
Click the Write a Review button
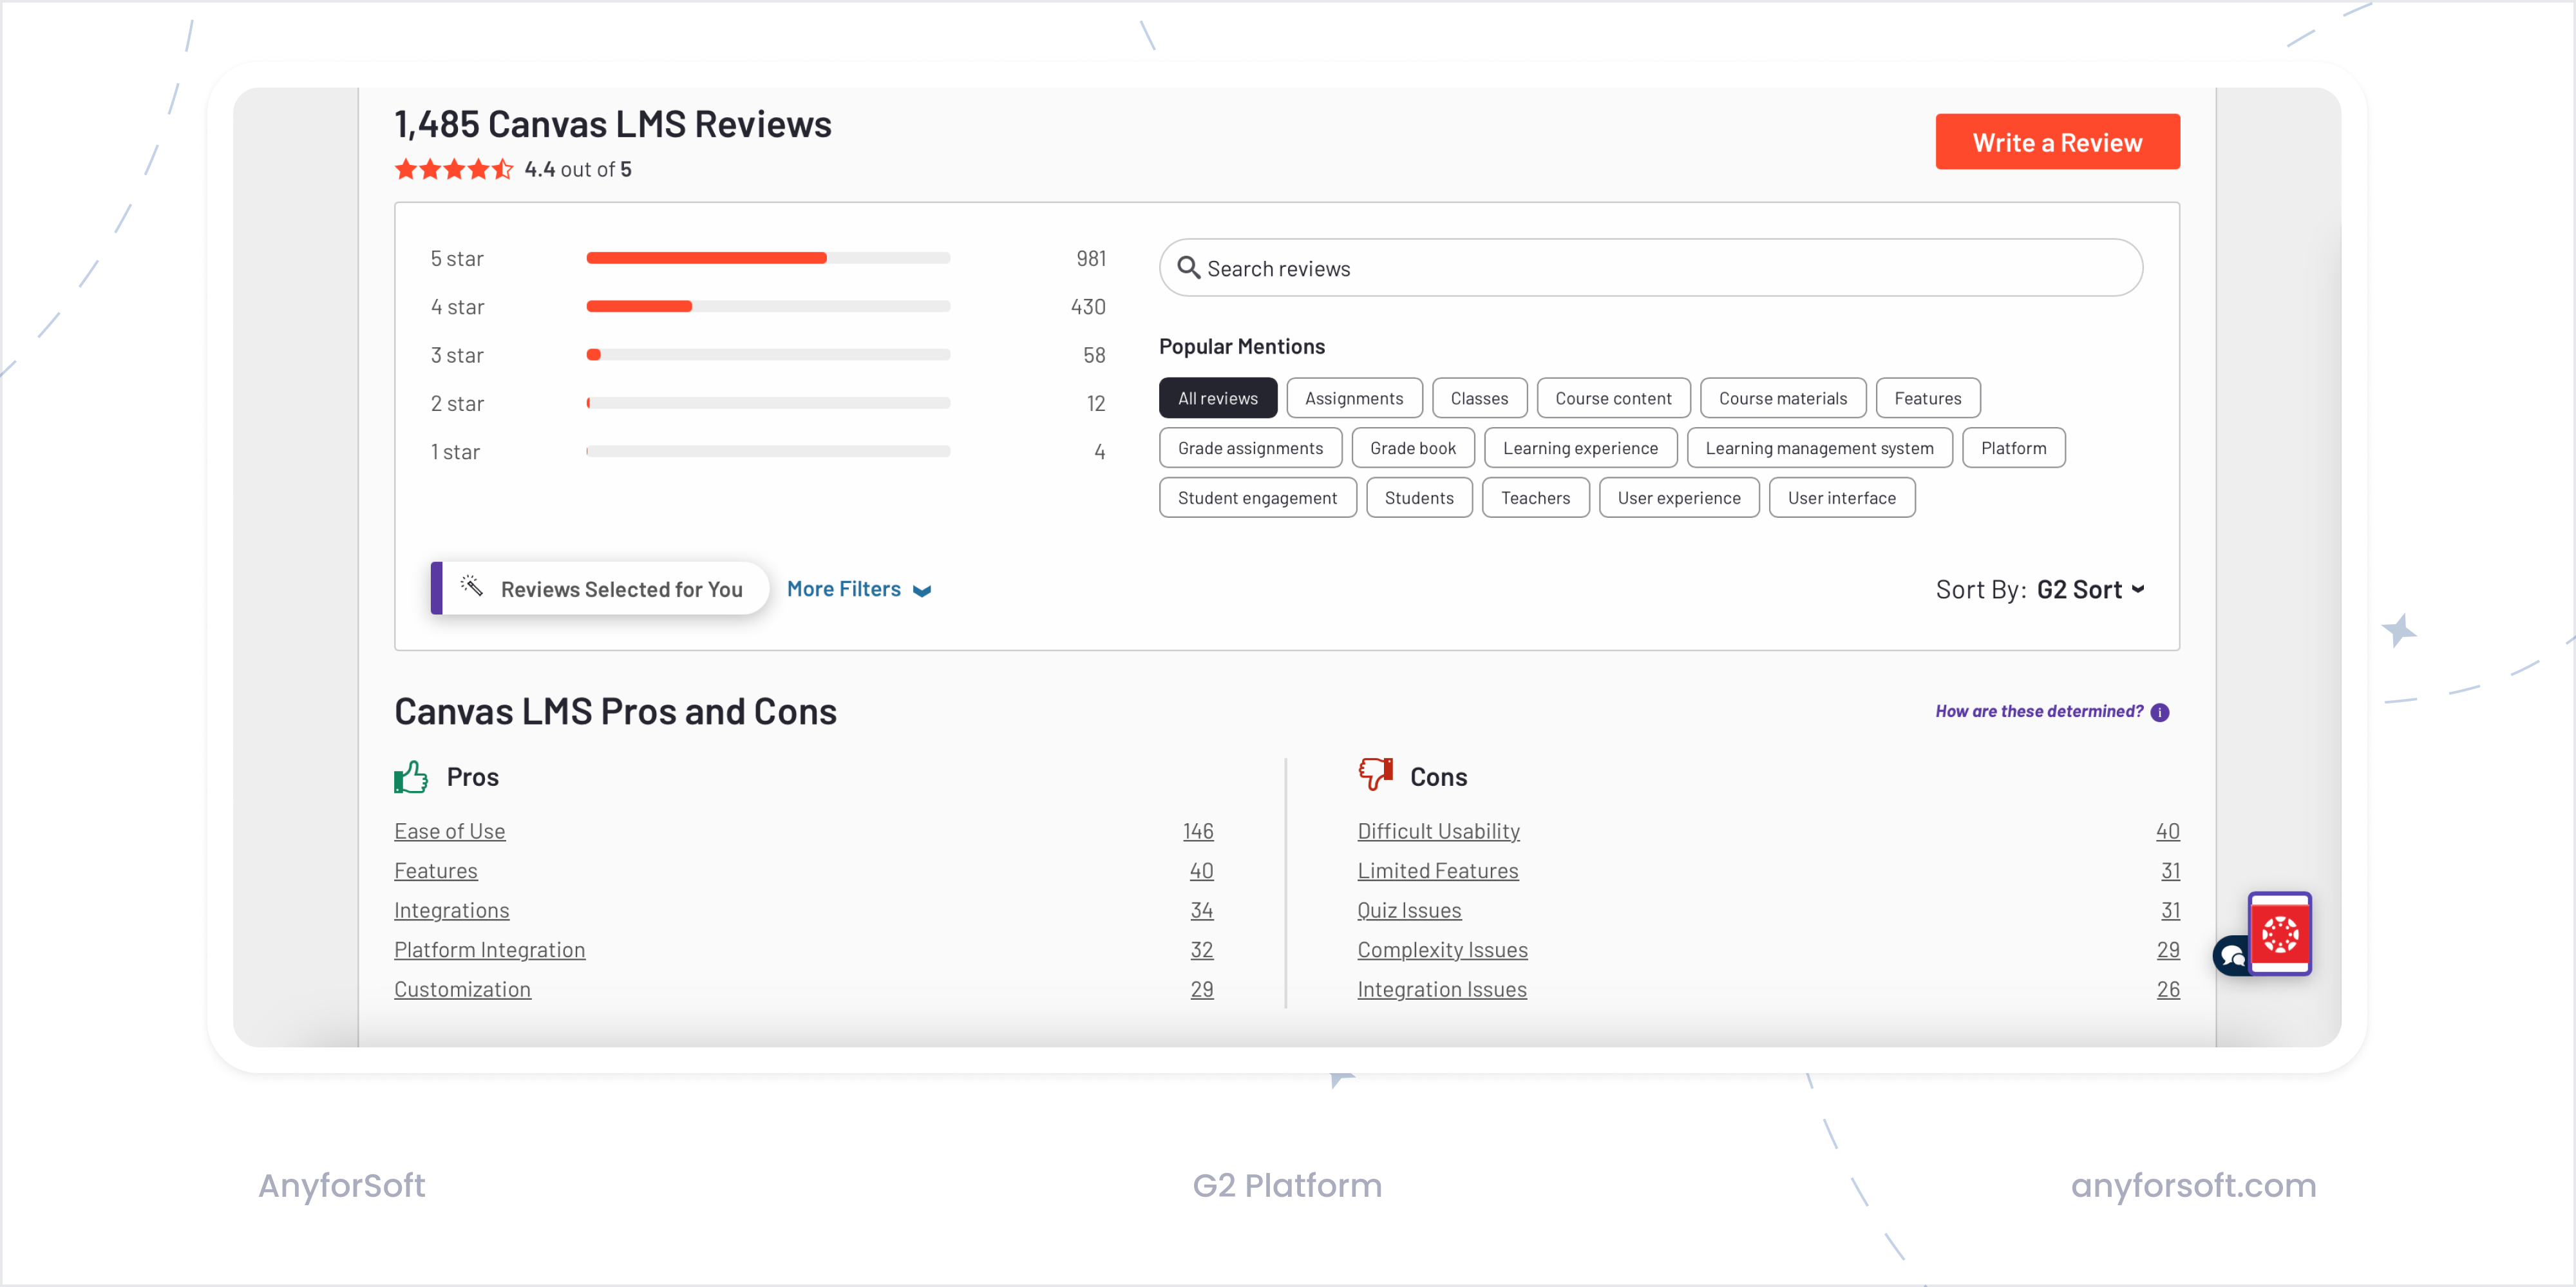click(2057, 141)
